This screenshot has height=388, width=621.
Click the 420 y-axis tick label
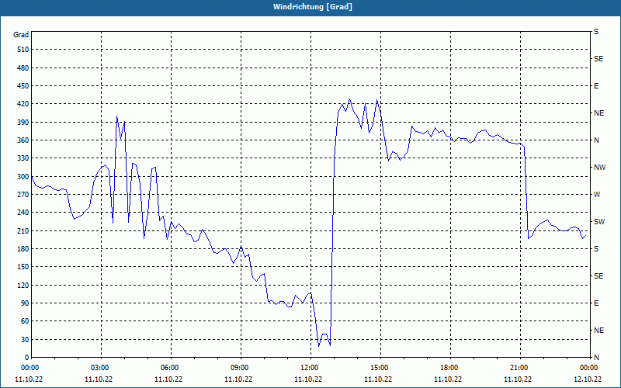[x=23, y=104]
